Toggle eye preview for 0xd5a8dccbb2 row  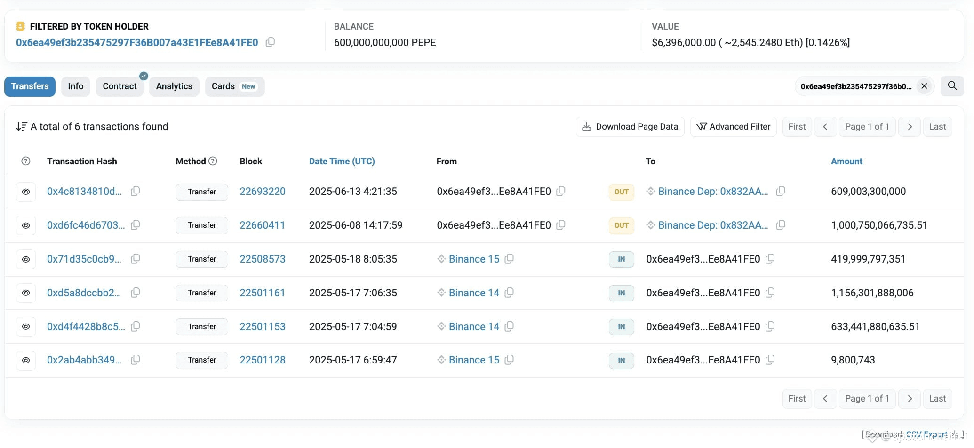26,293
